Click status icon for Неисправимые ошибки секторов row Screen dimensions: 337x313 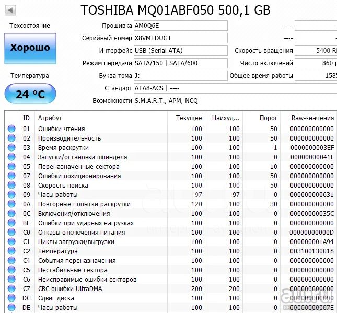[11, 279]
